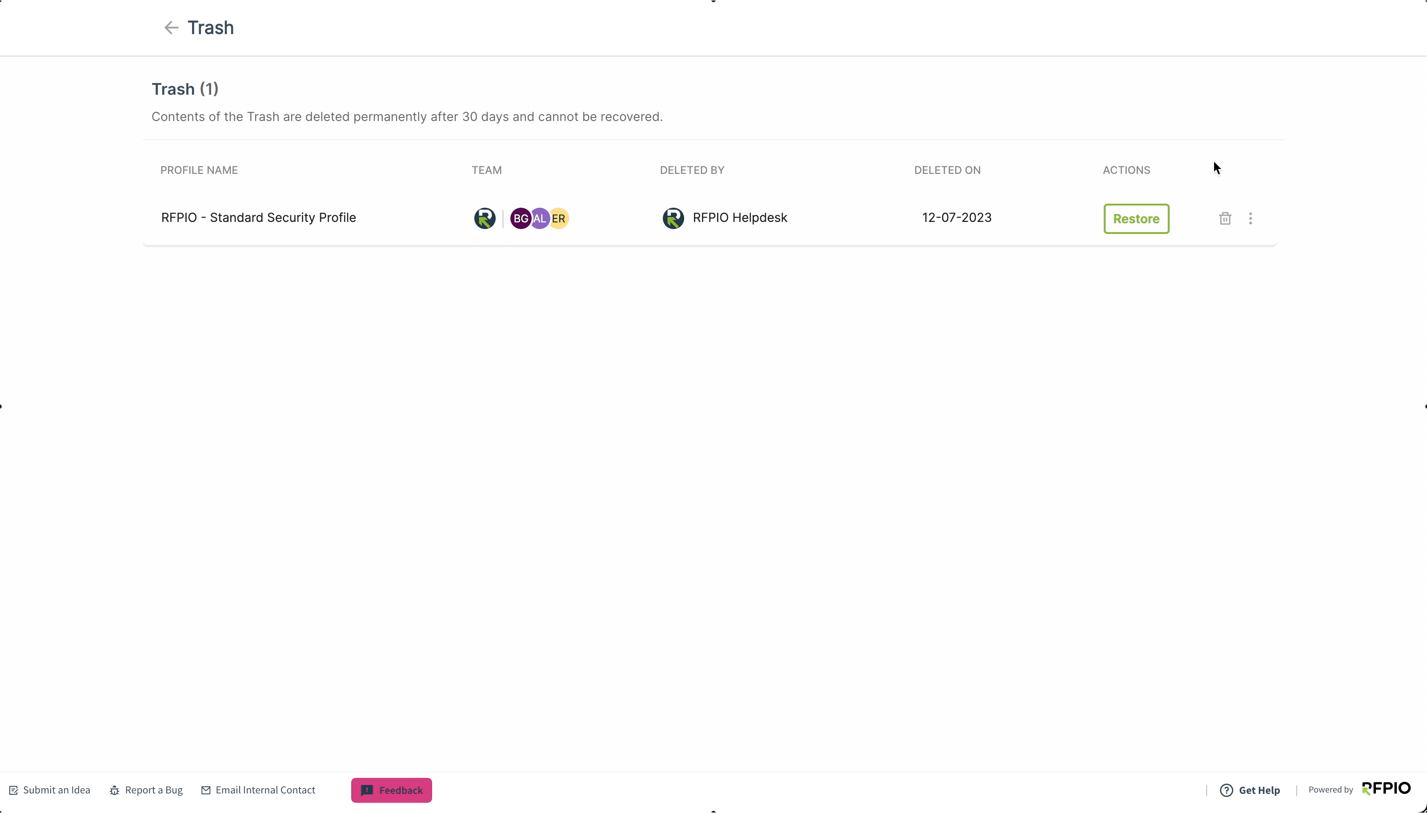Click the 30 days deletion notice text
This screenshot has height=813, width=1427.
pyautogui.click(x=407, y=117)
